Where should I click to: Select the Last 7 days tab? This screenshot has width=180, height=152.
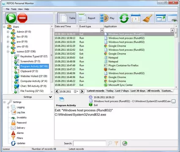122,91
